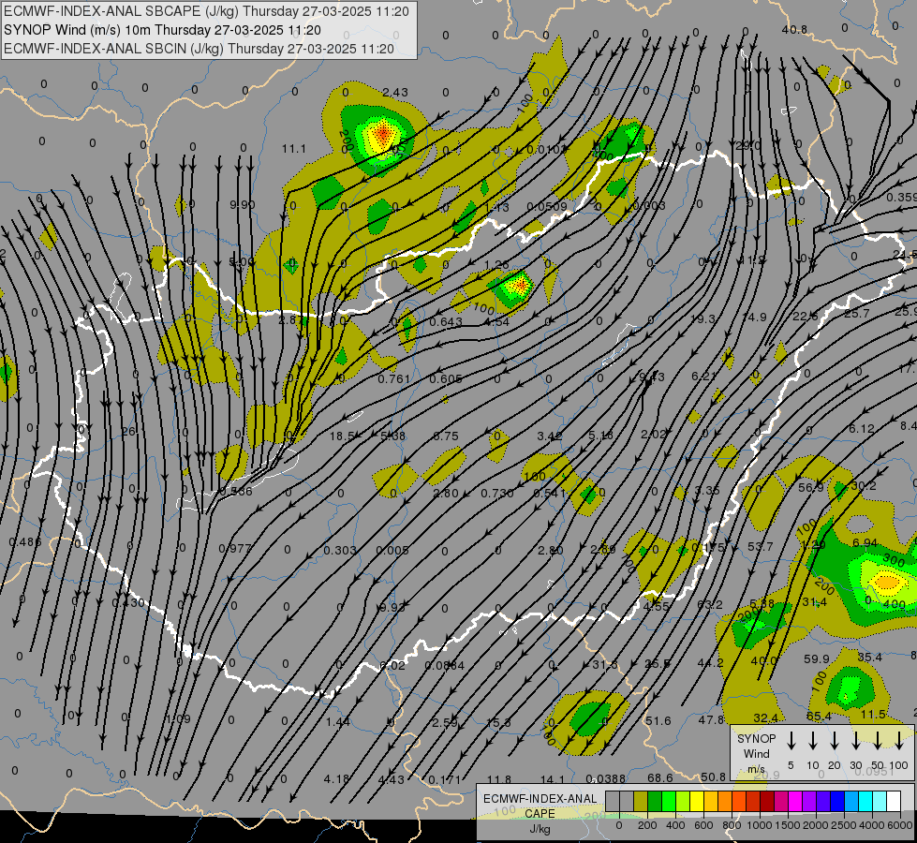The image size is (917, 843).
Task: Click the '35.4' value on map
Action: [x=869, y=658]
